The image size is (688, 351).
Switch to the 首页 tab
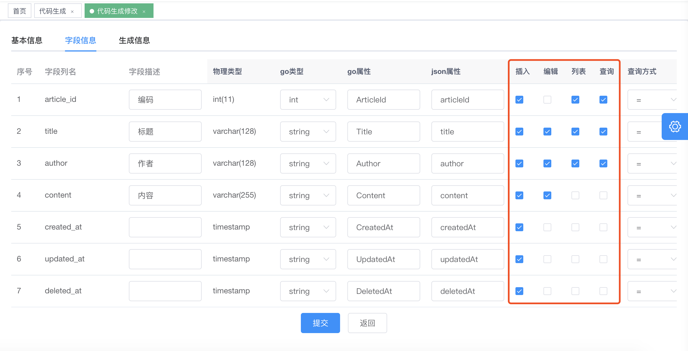pyautogui.click(x=20, y=11)
